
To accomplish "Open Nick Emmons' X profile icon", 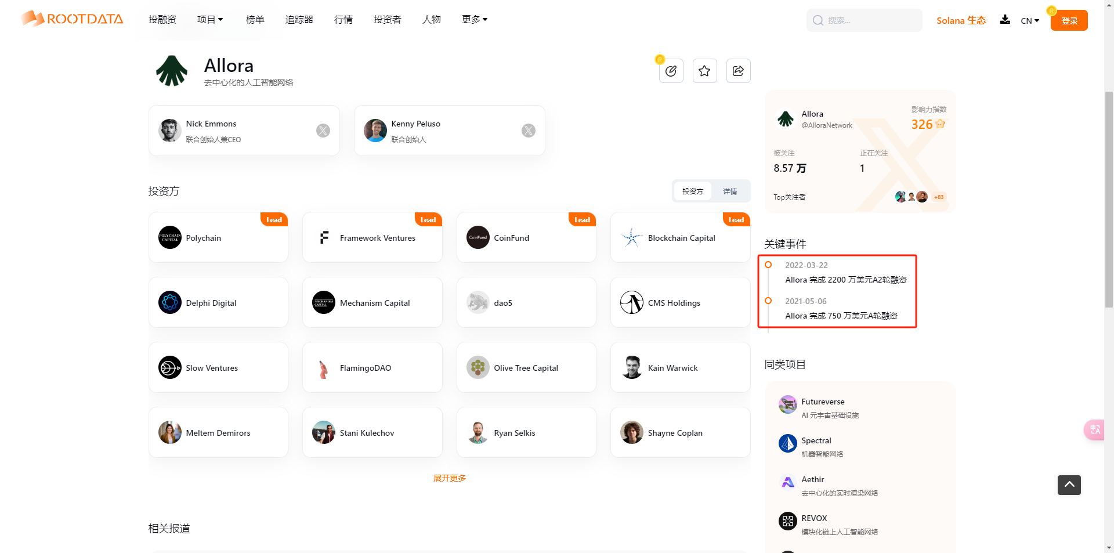I will pyautogui.click(x=323, y=131).
